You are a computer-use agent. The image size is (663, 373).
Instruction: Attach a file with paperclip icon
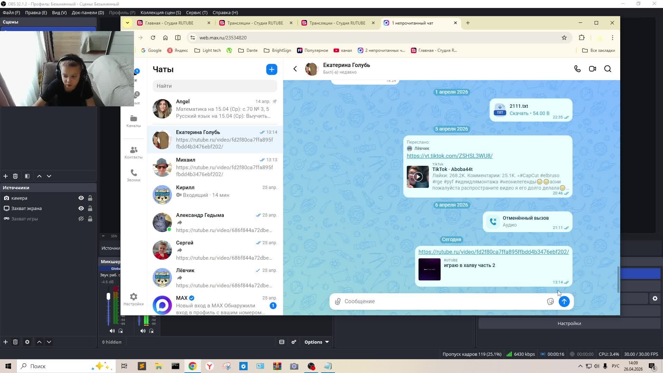point(337,302)
